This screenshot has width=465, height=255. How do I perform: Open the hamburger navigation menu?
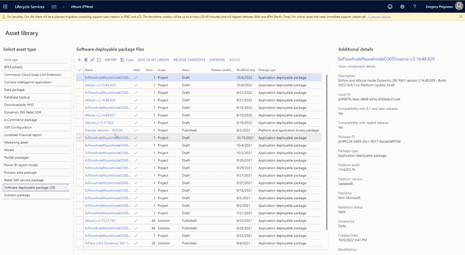point(53,7)
